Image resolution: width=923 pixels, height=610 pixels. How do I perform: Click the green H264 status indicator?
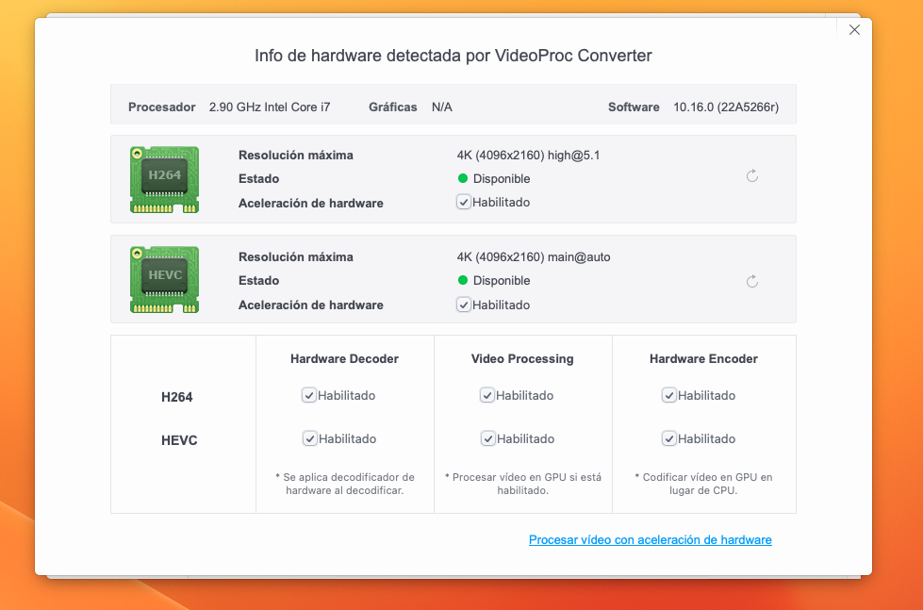(463, 178)
